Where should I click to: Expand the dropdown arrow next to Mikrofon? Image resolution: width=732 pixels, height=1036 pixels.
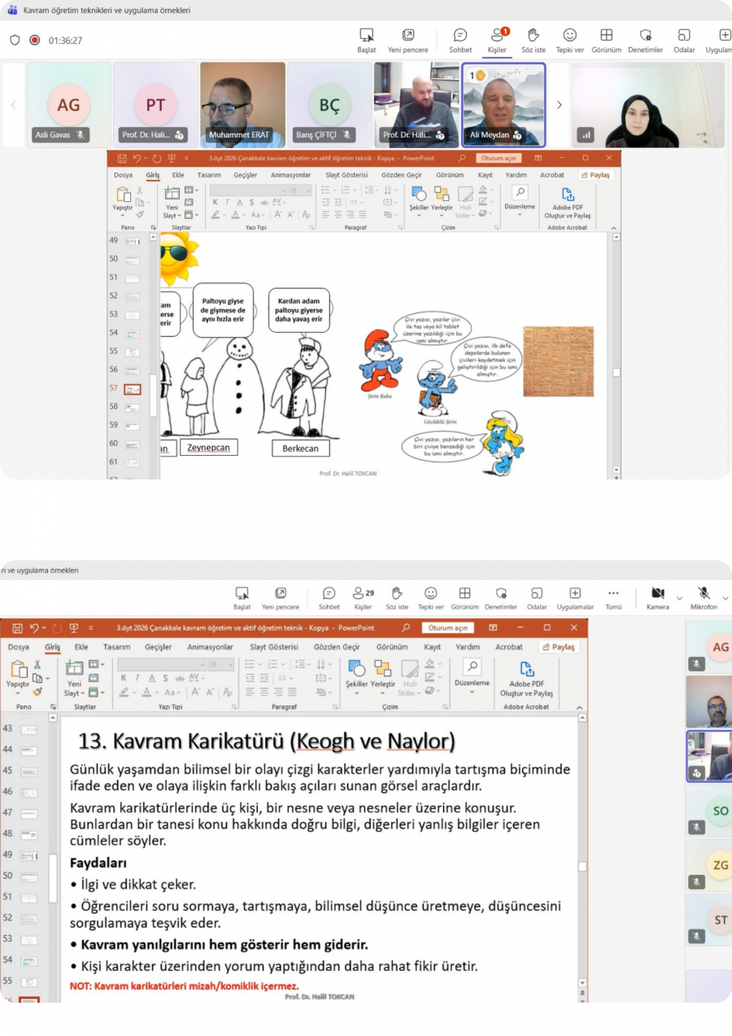coord(725,598)
